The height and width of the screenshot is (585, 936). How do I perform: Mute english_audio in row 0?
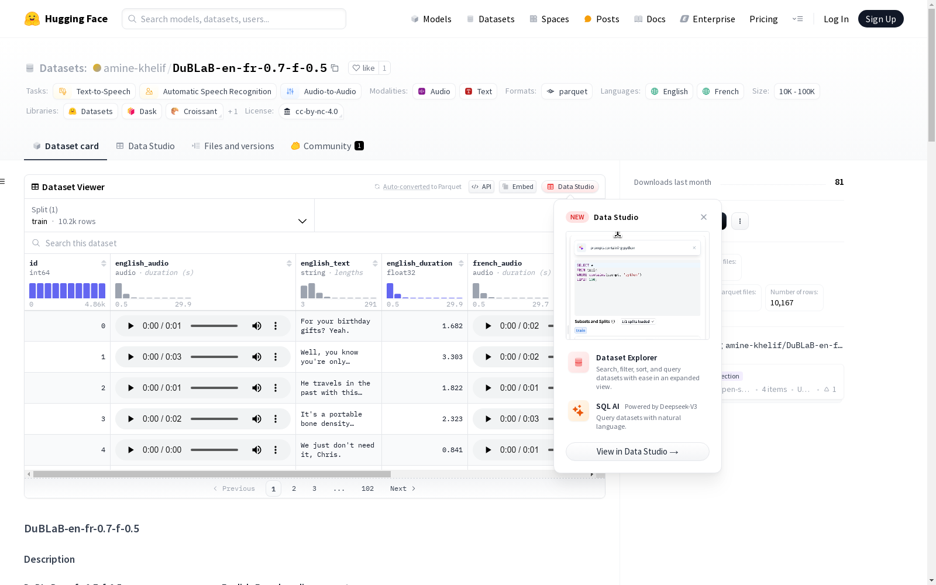pos(257,326)
